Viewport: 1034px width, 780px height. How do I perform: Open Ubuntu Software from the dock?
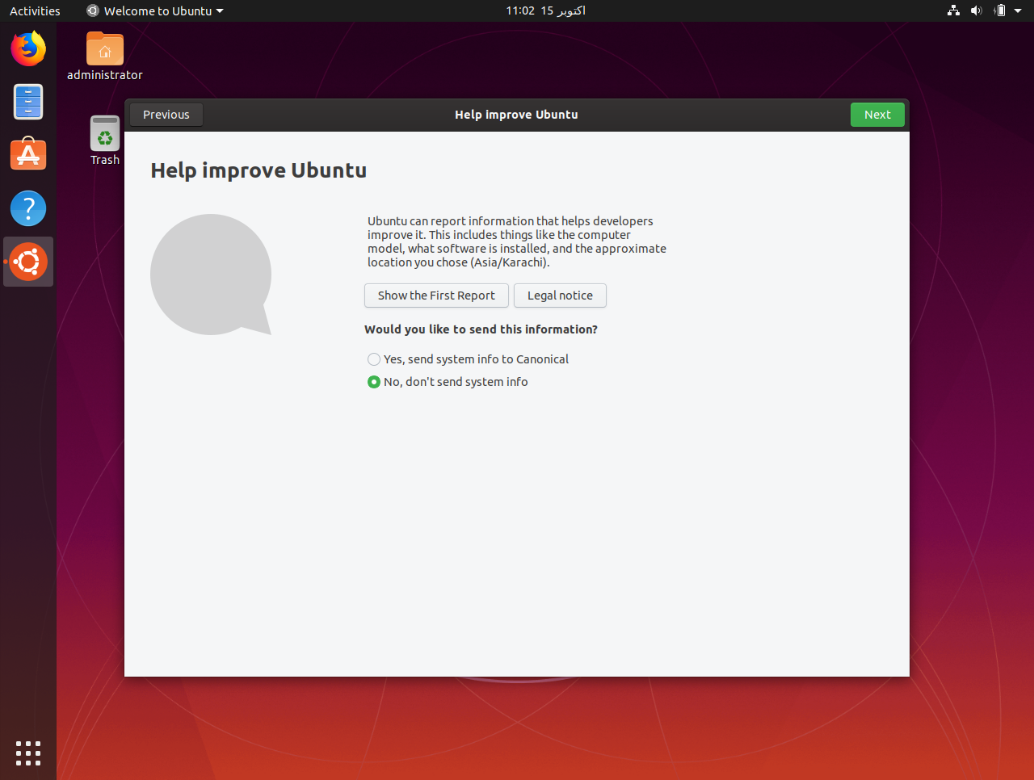(28, 154)
